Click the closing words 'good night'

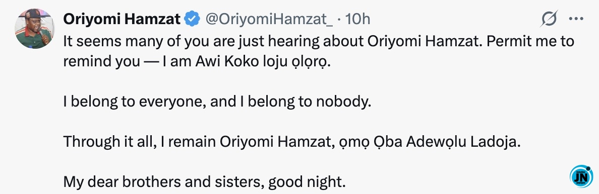coord(306,183)
